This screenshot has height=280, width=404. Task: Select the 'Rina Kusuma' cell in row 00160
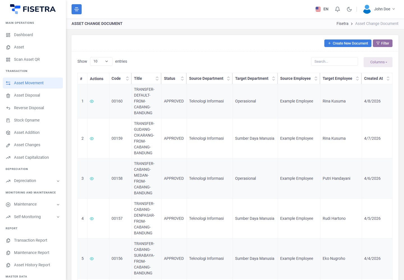341,101
